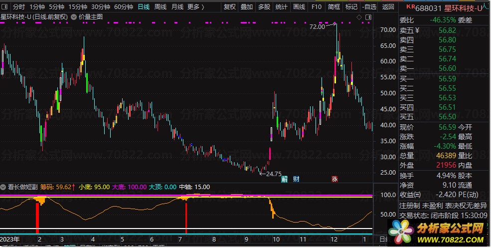Click the 小底: 95.00 indicator value
This screenshot has height=248, width=492.
(94, 187)
